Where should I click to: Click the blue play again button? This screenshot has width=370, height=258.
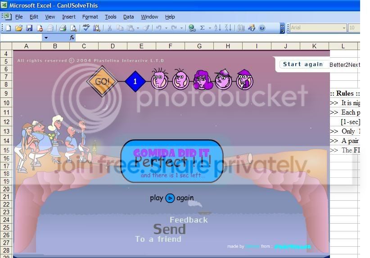coord(170,198)
